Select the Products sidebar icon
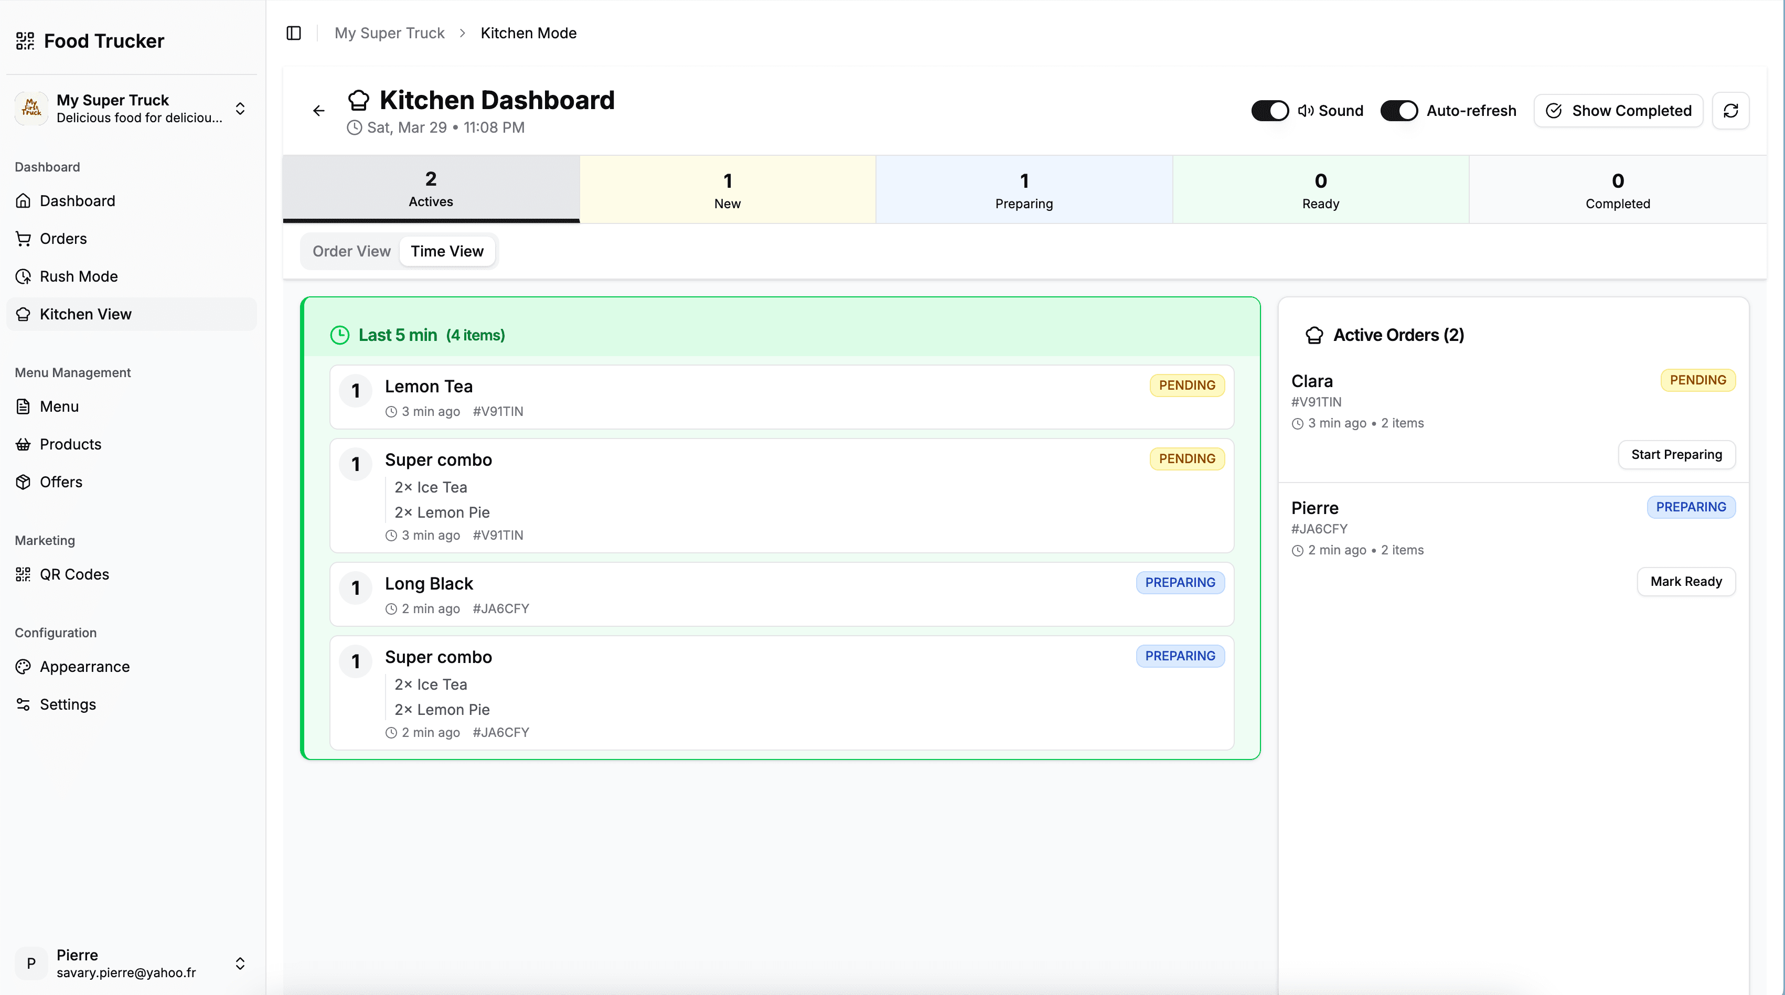This screenshot has width=1785, height=995. pyautogui.click(x=23, y=444)
